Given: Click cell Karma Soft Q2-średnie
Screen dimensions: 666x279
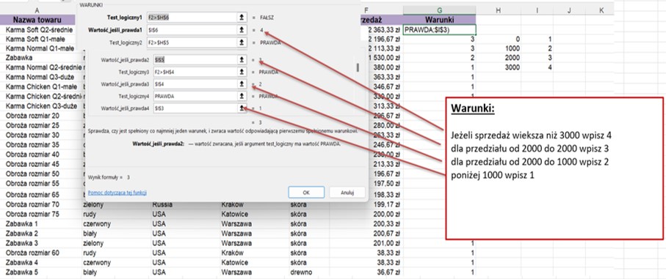Looking at the screenshot, I should [40, 29].
